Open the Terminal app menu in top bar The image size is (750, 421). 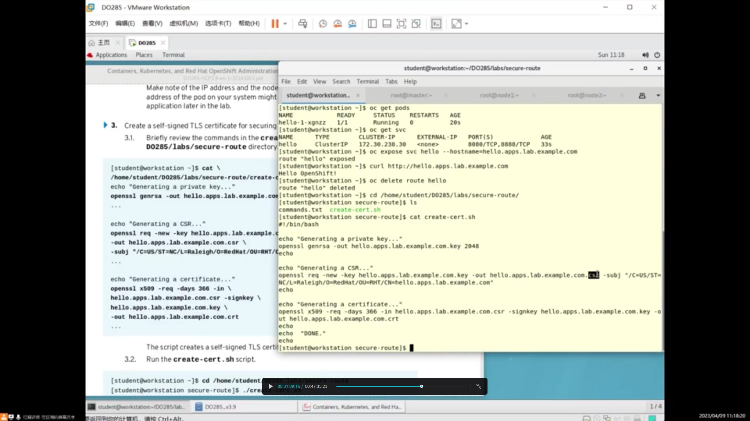pos(173,55)
